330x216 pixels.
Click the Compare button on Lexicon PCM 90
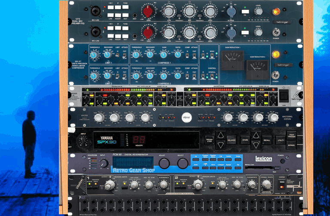(221, 168)
